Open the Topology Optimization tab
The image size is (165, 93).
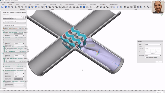click(x=113, y=4)
